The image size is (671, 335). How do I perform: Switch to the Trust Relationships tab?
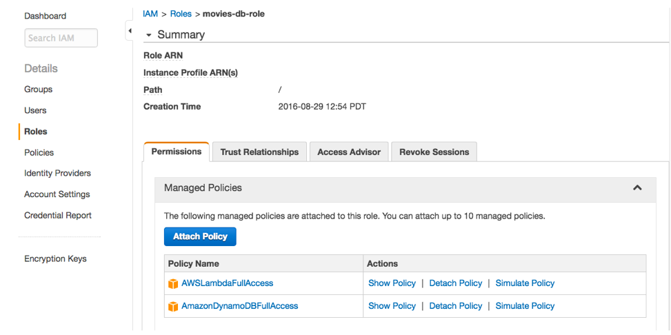(259, 152)
